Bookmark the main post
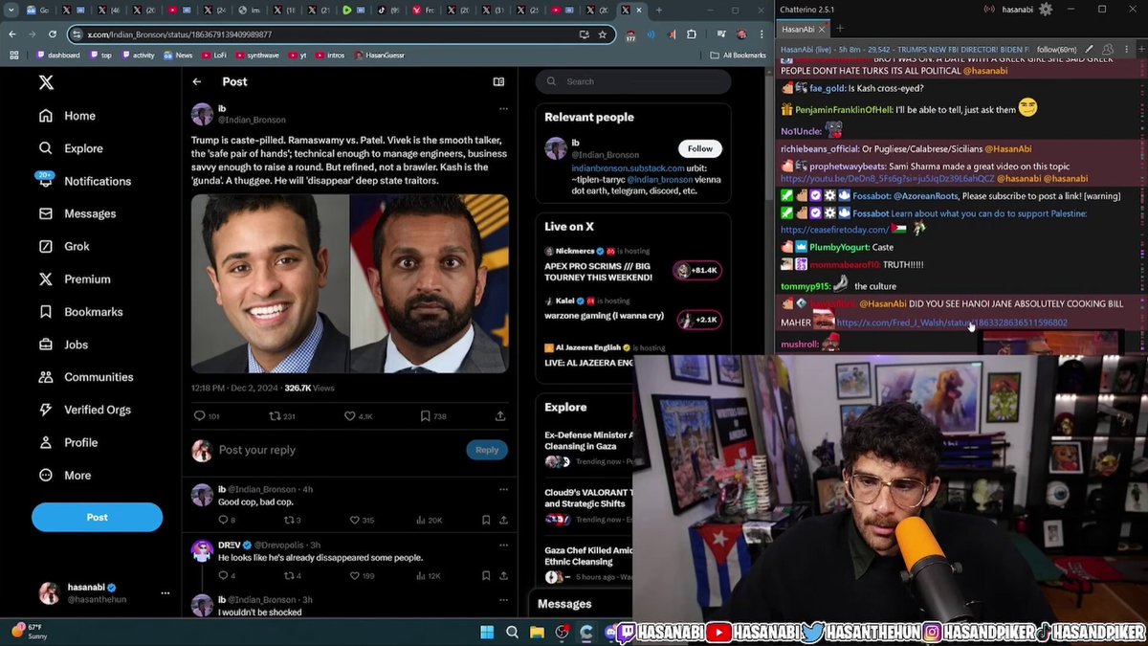 tap(426, 416)
